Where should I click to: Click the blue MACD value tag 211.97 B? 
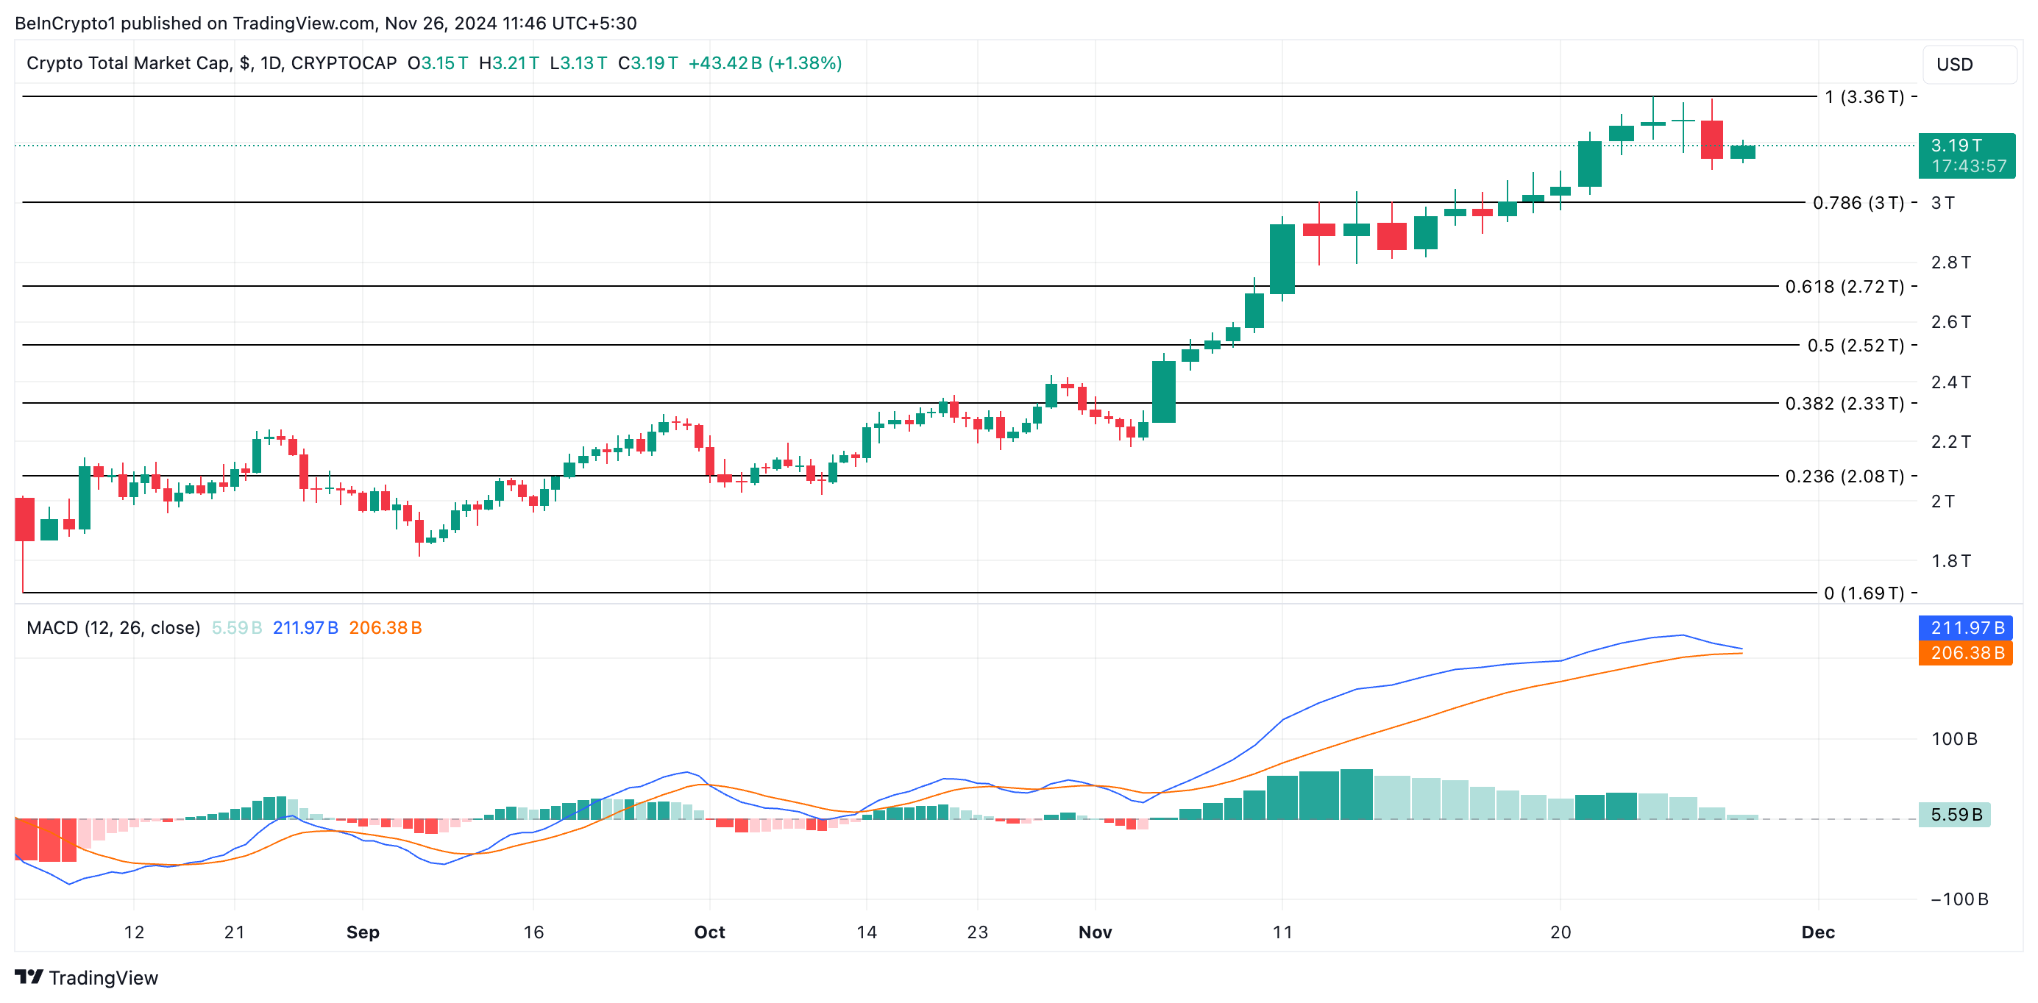(x=1965, y=627)
